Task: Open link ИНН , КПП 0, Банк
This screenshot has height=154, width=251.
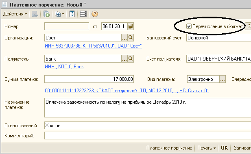Action: [64, 67]
